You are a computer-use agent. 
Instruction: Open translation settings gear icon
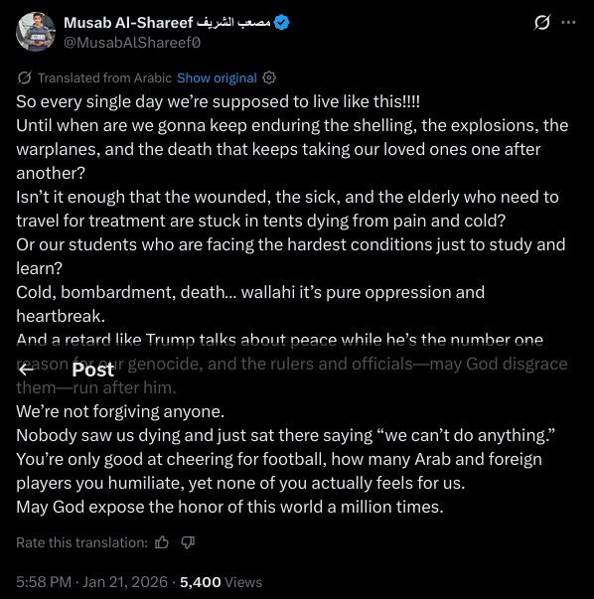[269, 77]
